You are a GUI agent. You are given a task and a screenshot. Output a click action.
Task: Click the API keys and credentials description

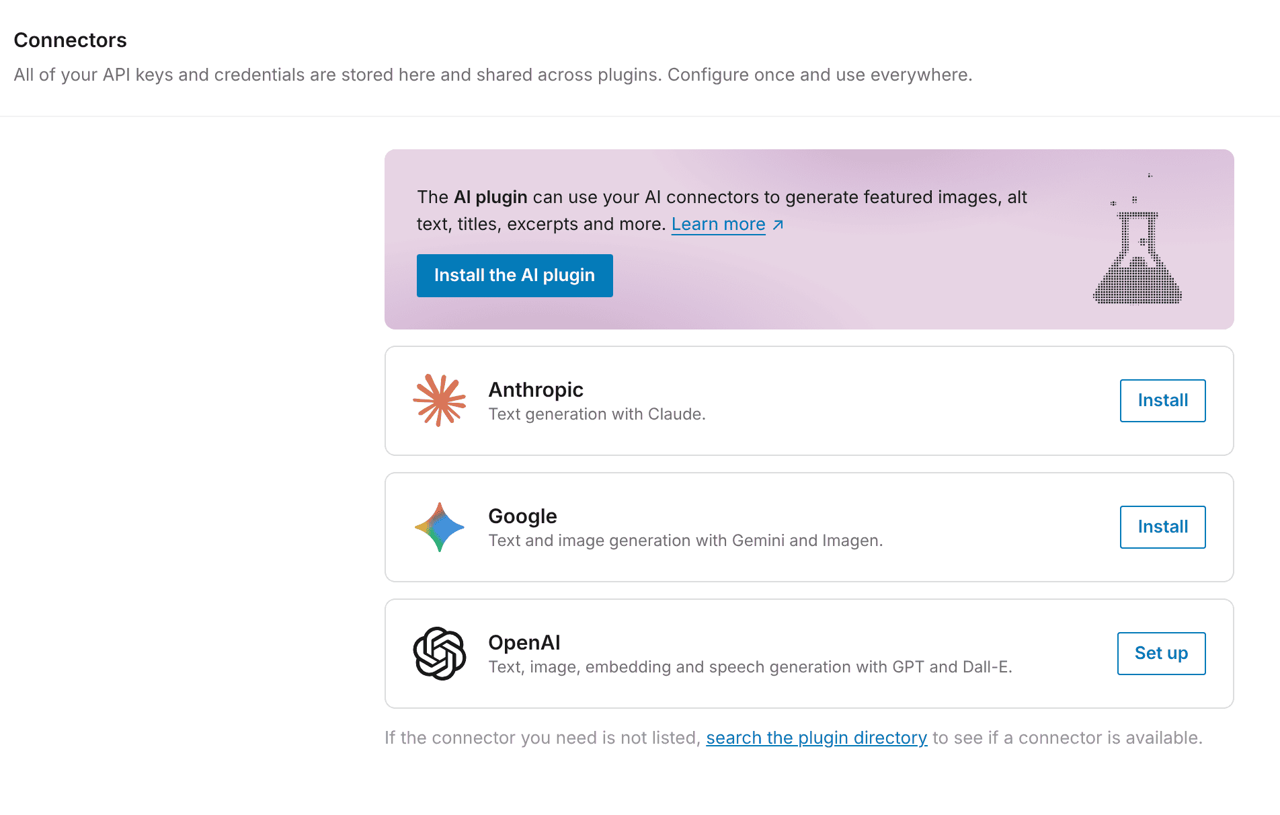[493, 75]
